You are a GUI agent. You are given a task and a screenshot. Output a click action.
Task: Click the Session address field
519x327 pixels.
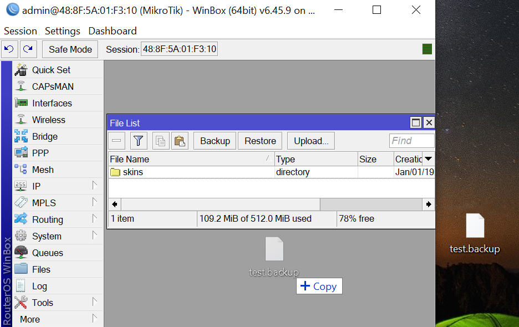click(180, 49)
